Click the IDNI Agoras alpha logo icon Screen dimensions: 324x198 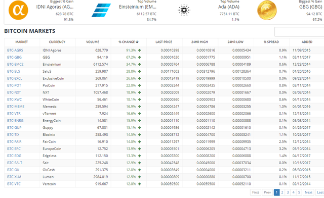(18, 10)
